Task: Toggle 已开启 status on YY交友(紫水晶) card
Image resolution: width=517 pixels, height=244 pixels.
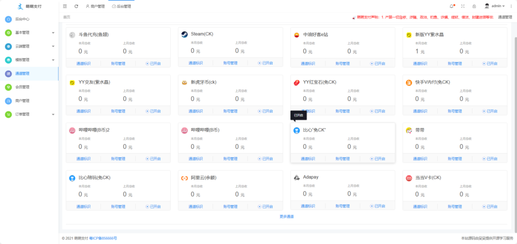Action: click(153, 111)
